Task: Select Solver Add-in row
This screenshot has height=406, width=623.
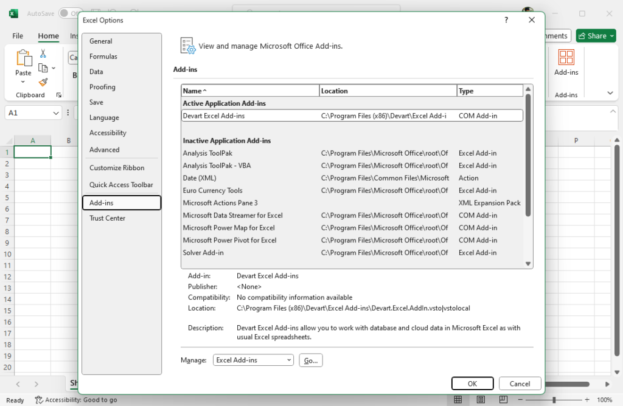Action: click(x=352, y=252)
